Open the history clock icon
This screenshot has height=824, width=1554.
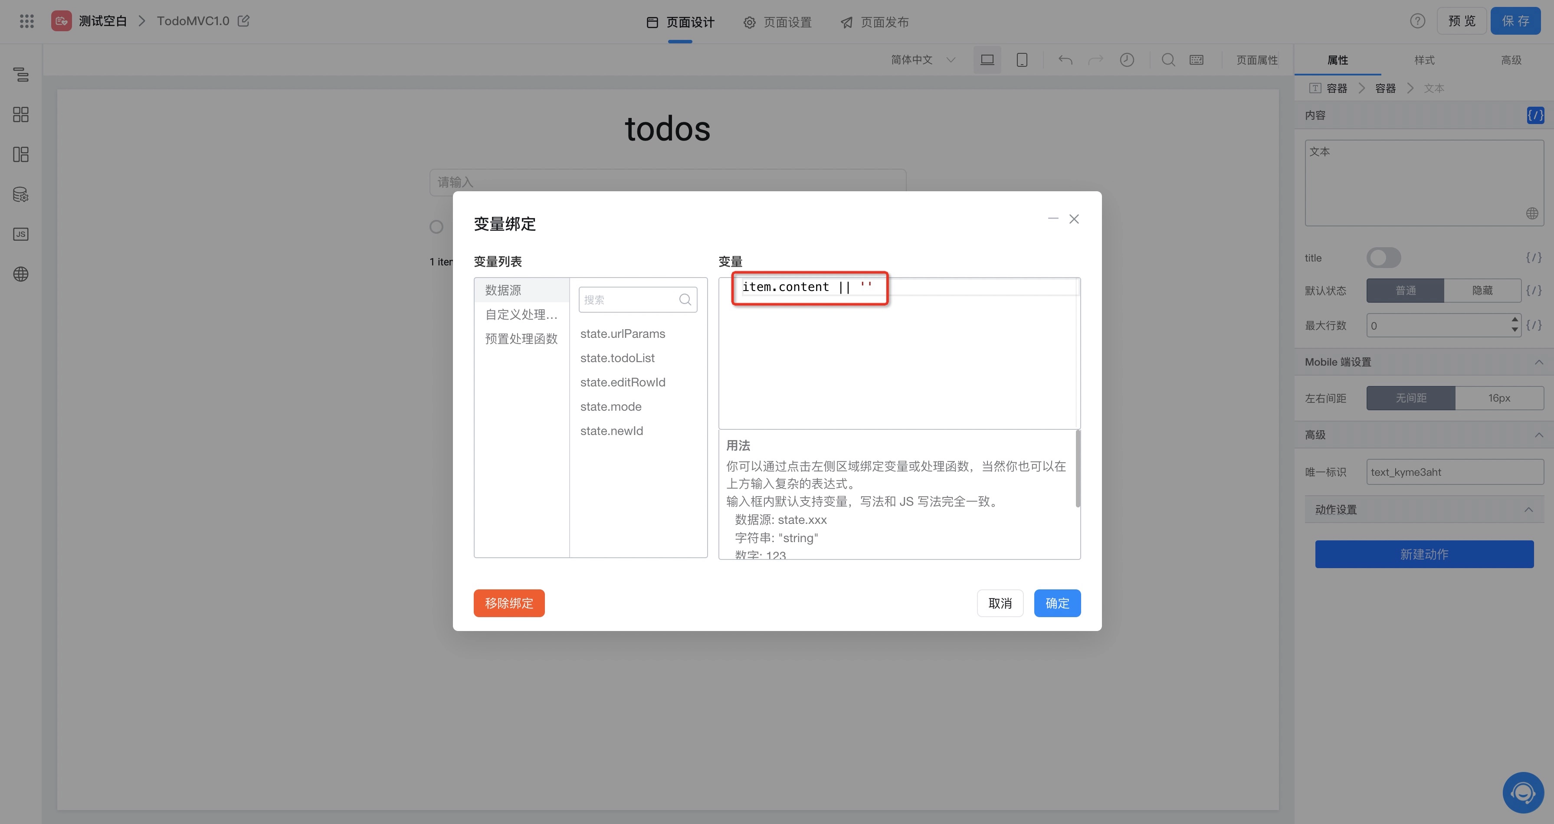[x=1127, y=60]
